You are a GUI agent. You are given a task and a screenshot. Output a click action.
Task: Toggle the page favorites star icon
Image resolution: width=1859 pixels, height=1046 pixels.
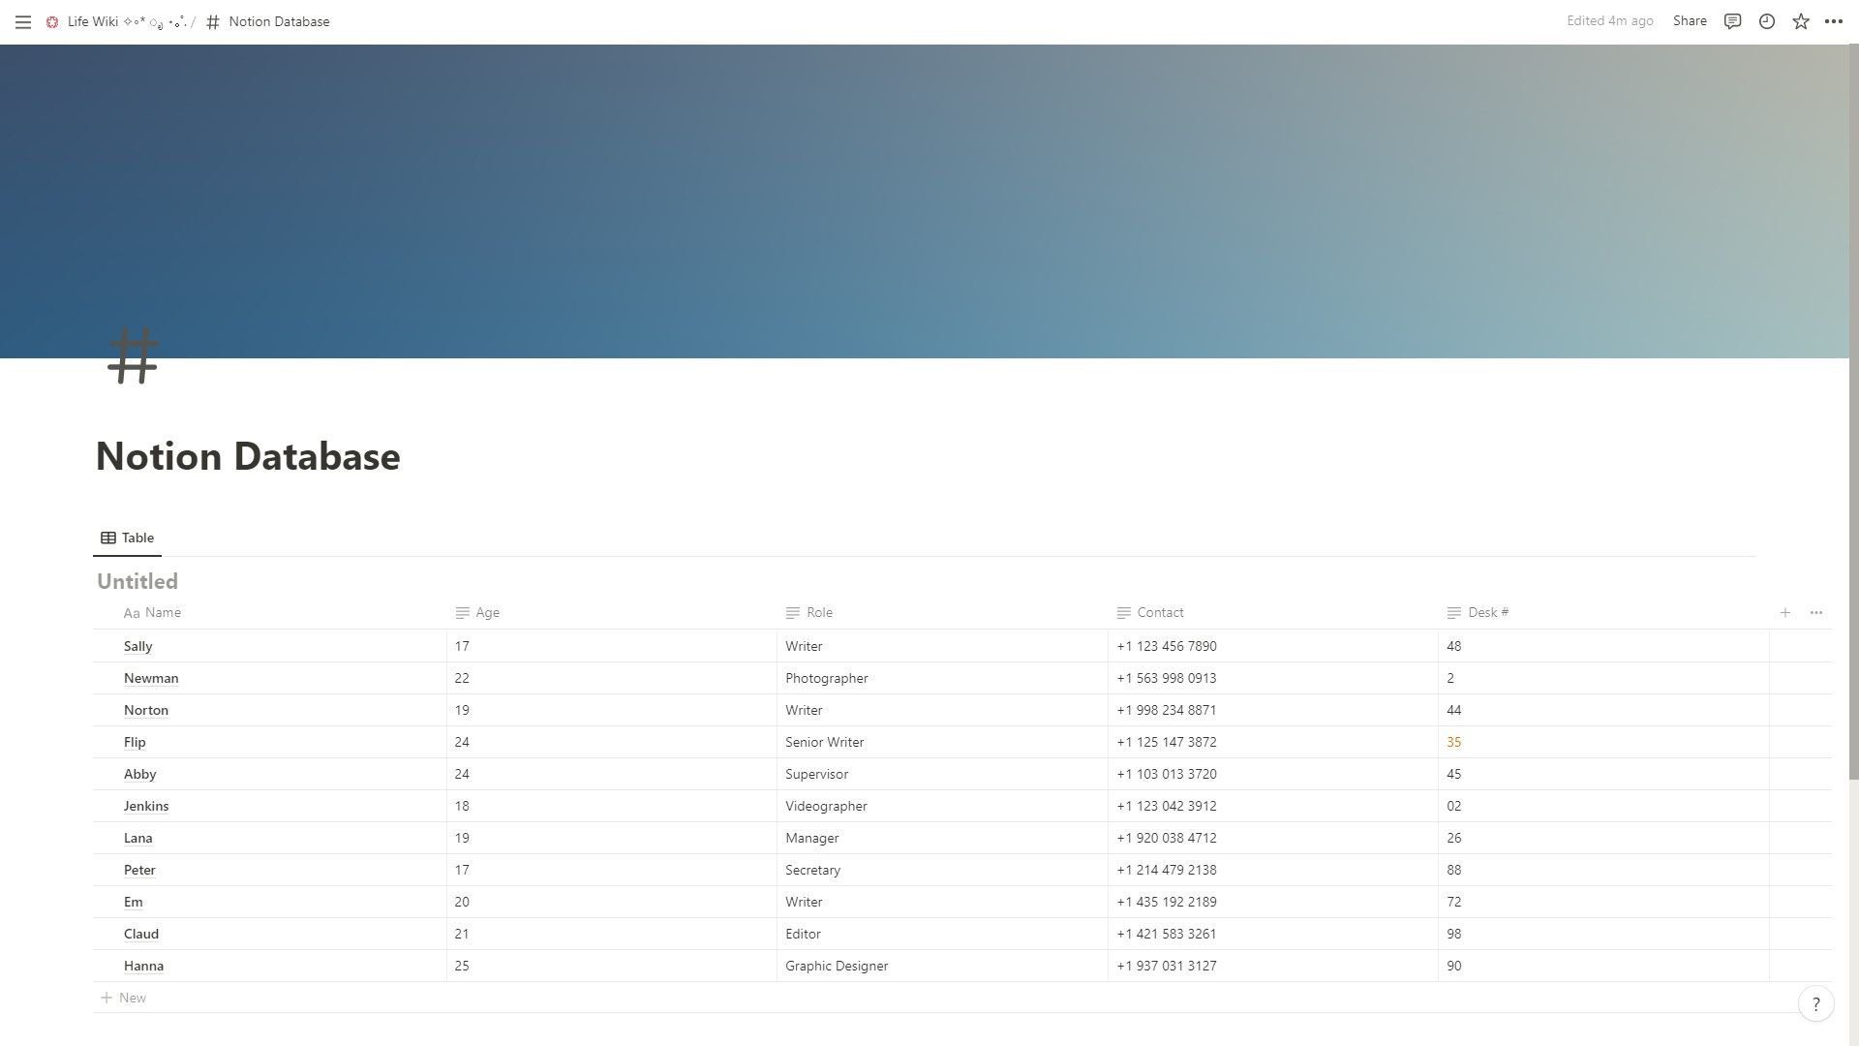point(1800,20)
